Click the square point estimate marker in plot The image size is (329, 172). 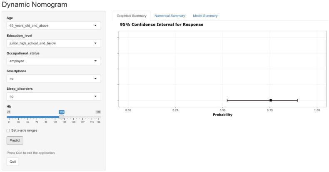tap(271, 100)
